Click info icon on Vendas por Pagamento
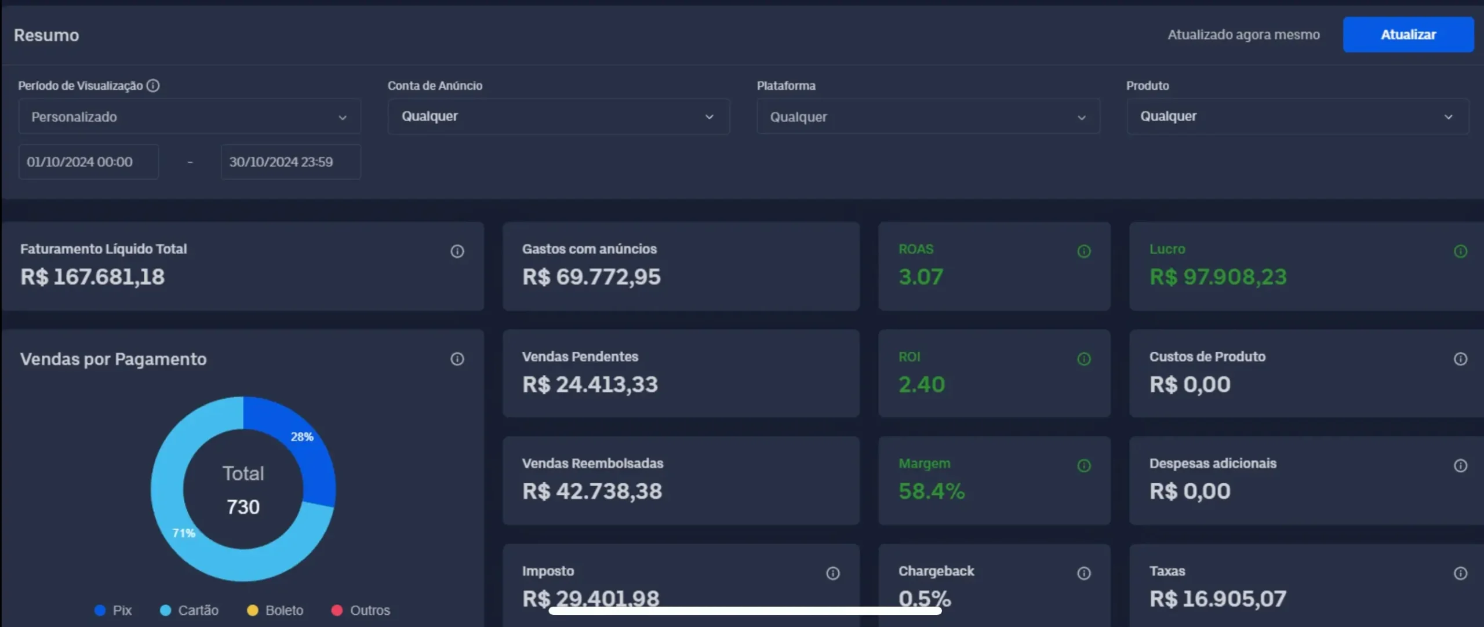Screen dimensions: 1484x627 457,359
